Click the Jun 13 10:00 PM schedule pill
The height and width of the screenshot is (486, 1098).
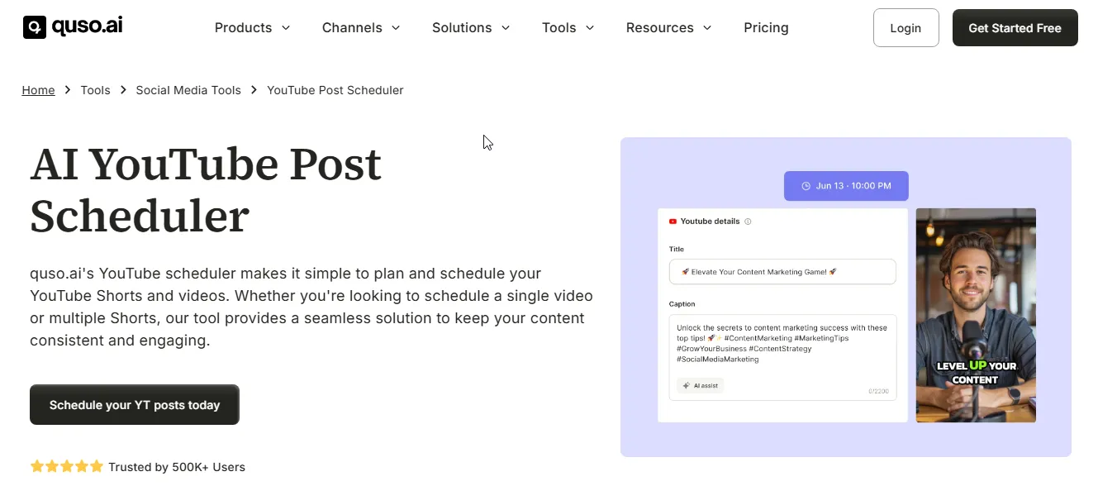click(846, 186)
